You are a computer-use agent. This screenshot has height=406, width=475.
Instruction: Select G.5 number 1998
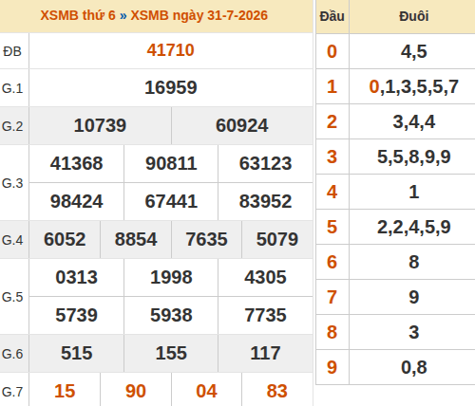click(x=171, y=277)
